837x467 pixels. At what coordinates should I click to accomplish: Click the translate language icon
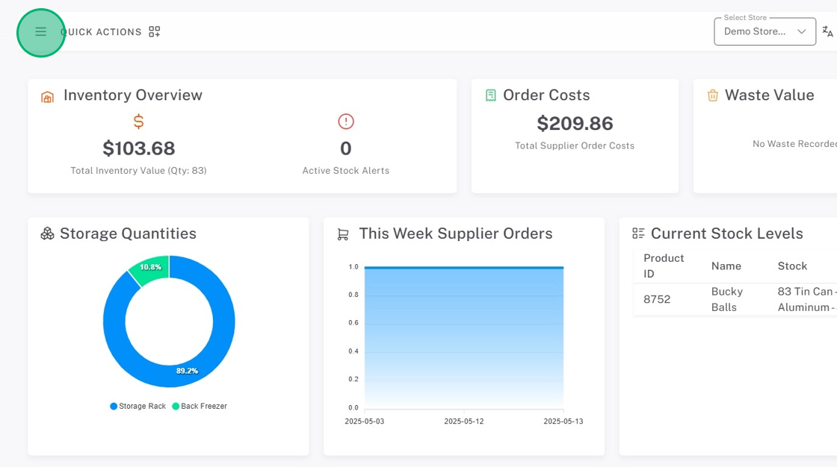827,31
